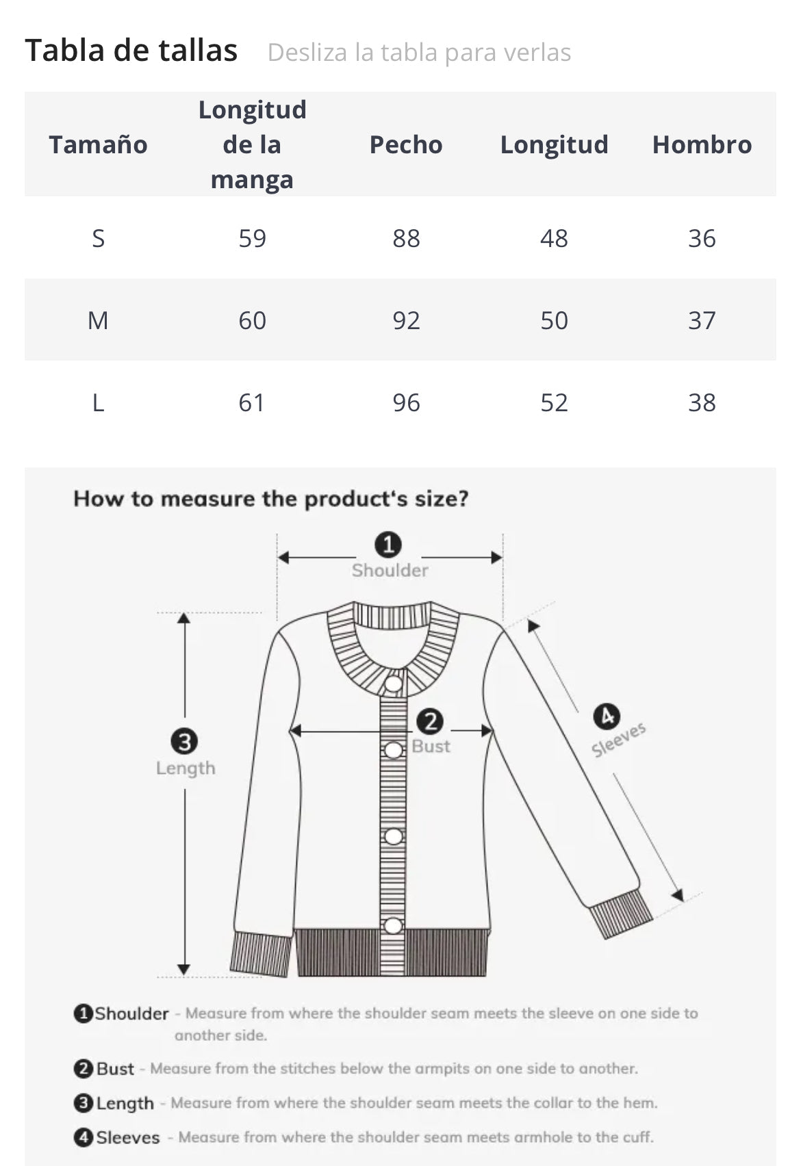Click the number 1 Shoulder marker in diagram
Viewport: 801px width, 1166px height.
tap(388, 545)
